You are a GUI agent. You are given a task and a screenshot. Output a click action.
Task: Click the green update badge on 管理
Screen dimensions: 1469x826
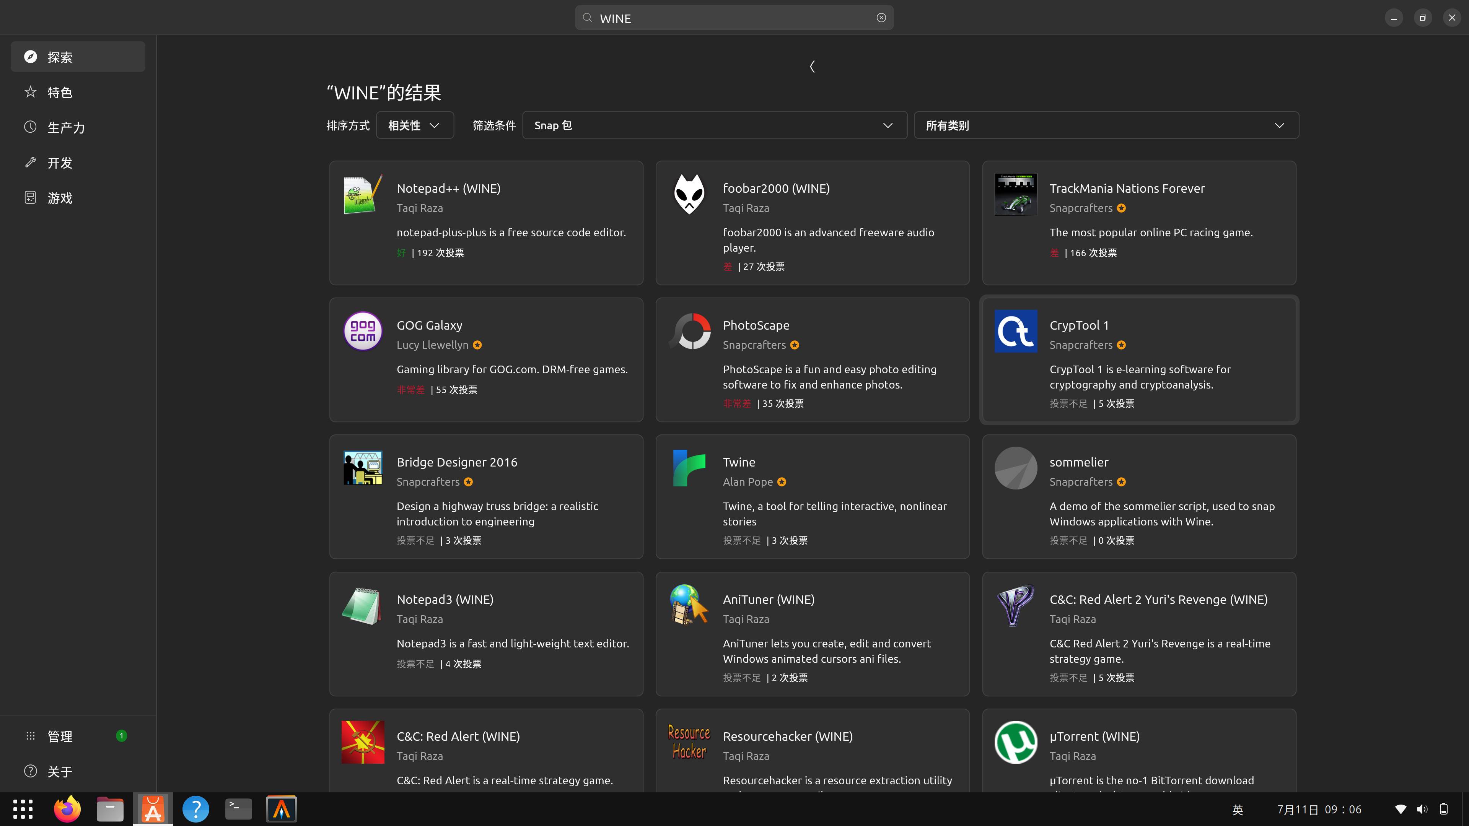pos(122,735)
